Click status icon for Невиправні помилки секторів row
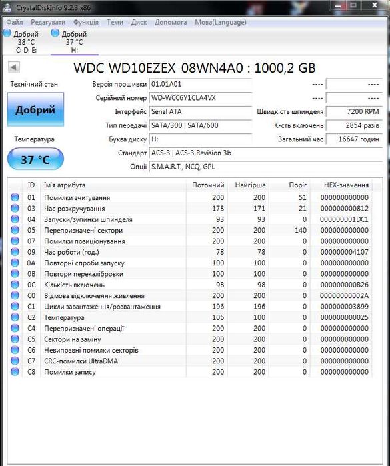This screenshot has height=466, width=390. (15, 350)
